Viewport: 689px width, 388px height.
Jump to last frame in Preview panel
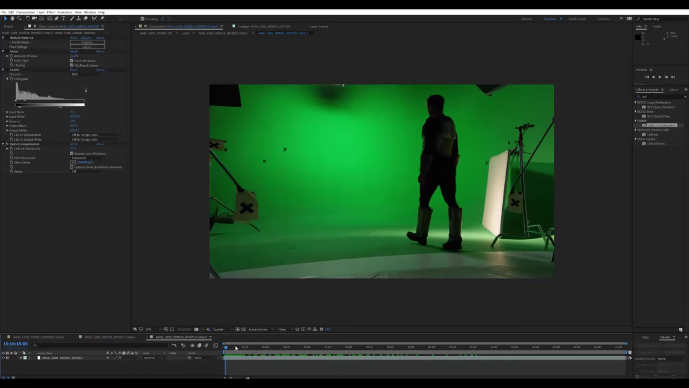pos(673,77)
